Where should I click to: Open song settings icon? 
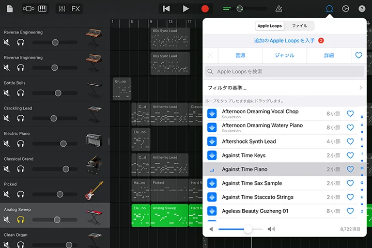pos(346,9)
